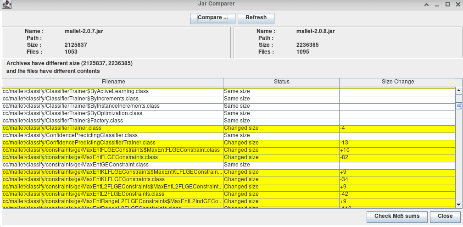Select ClassifierTrainer$ByInstanceIncrements.class row

[229, 106]
